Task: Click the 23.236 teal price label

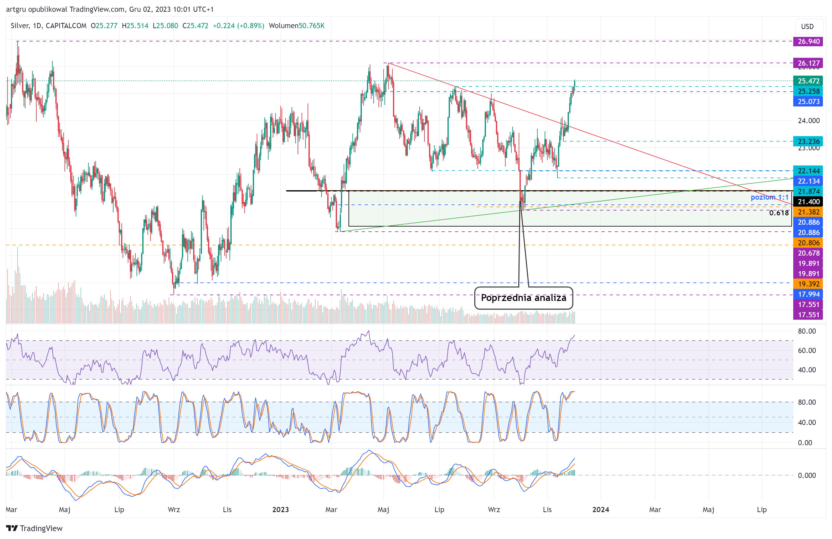Action: tap(808, 141)
